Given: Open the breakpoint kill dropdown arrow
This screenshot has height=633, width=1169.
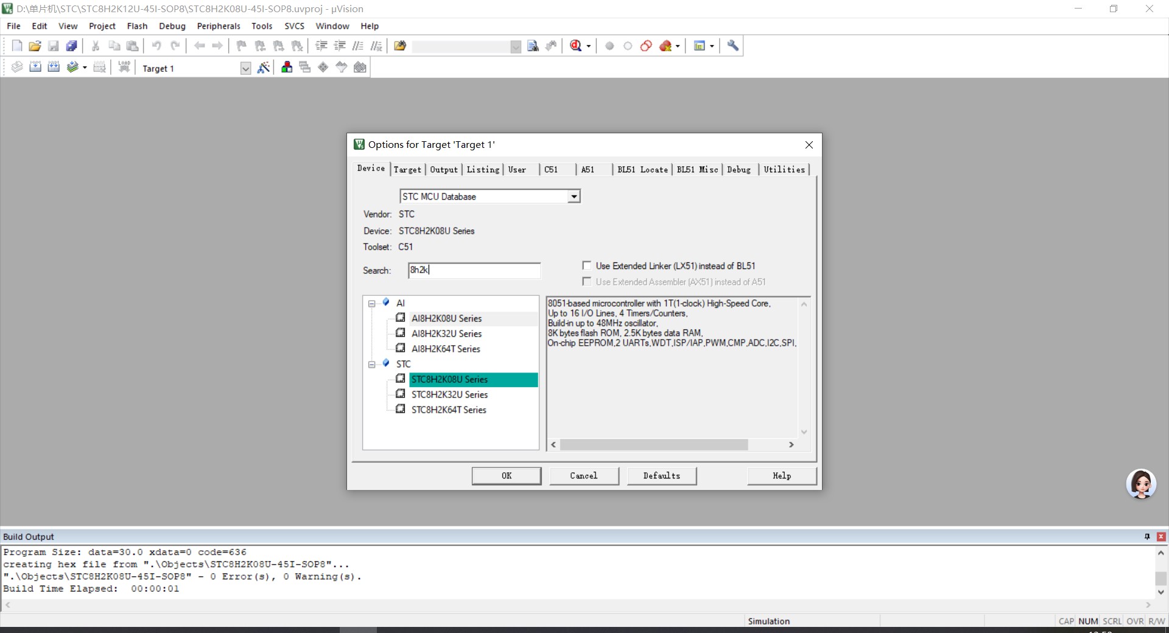Looking at the screenshot, I should (678, 46).
